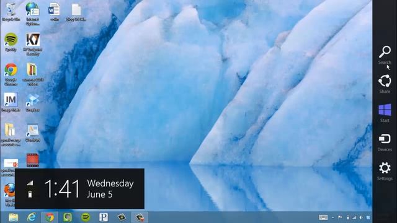Open the touch keyboard from the taskbar
Viewport: 397px width, 223px height.
(x=323, y=217)
